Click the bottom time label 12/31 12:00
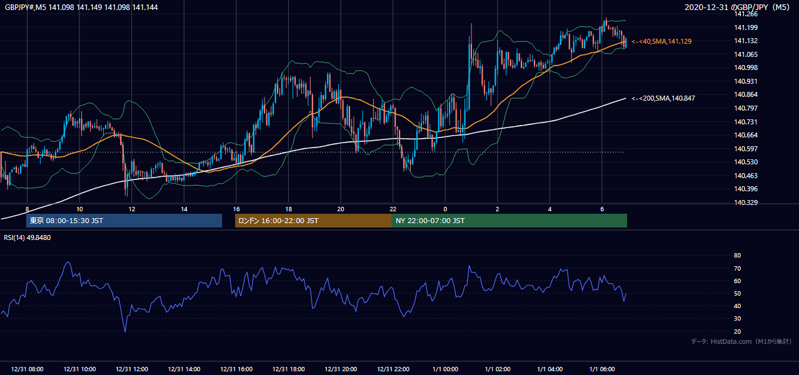The image size is (799, 375). point(131,369)
